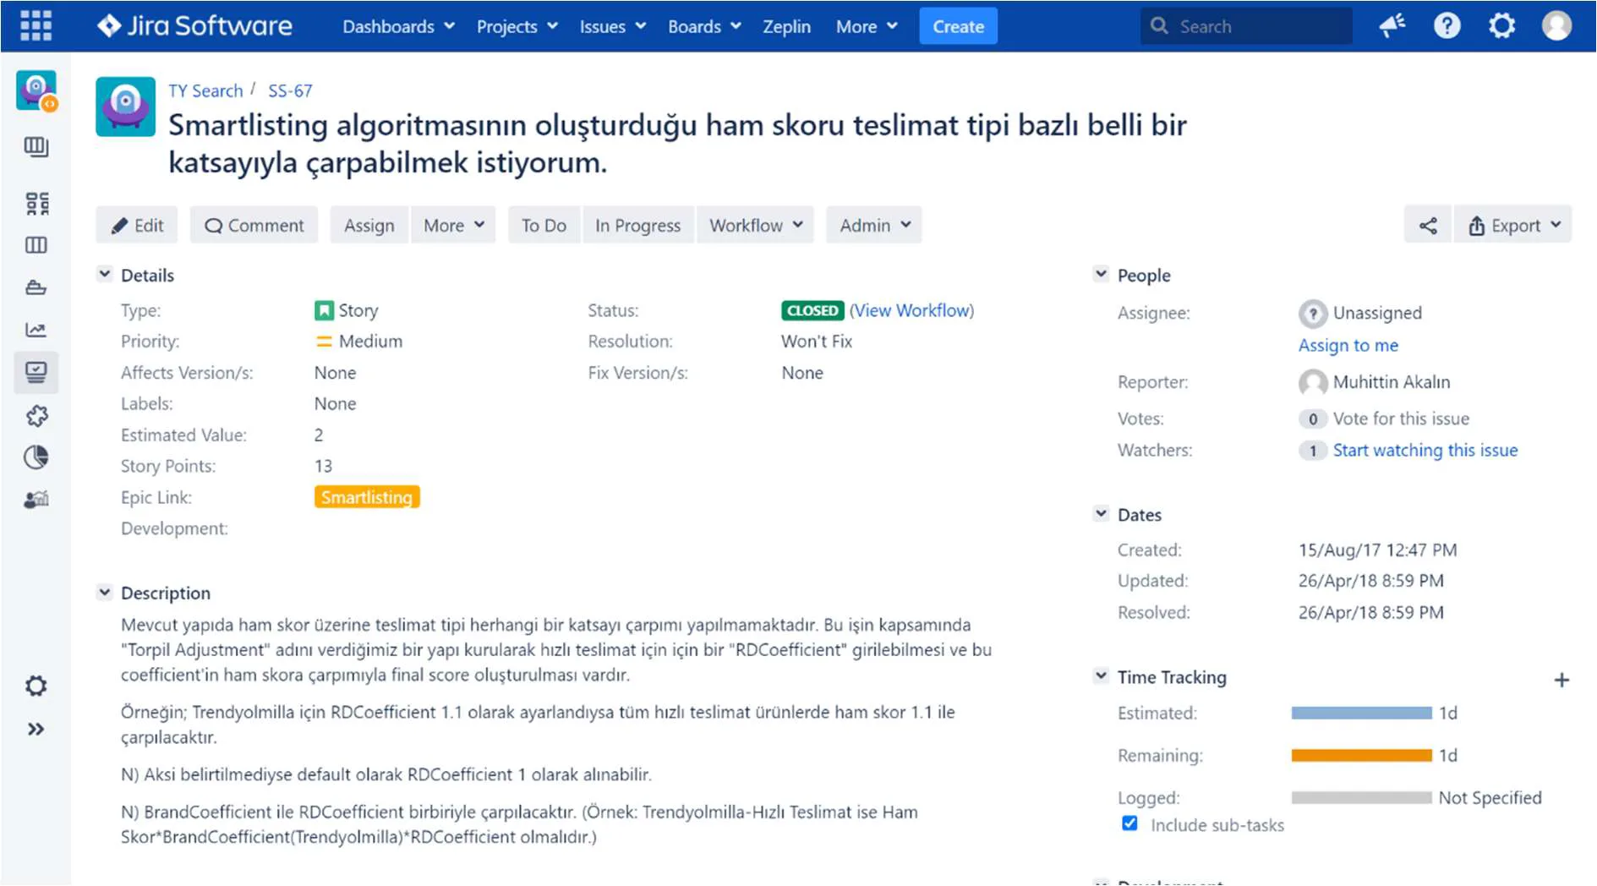Click the votes count badge
The height and width of the screenshot is (886, 1597).
point(1312,419)
